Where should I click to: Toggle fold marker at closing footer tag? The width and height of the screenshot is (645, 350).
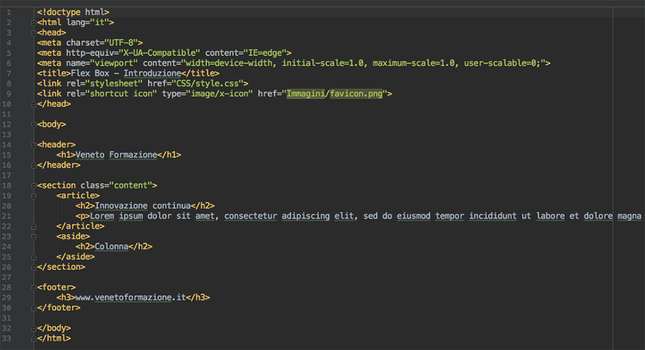click(x=34, y=308)
